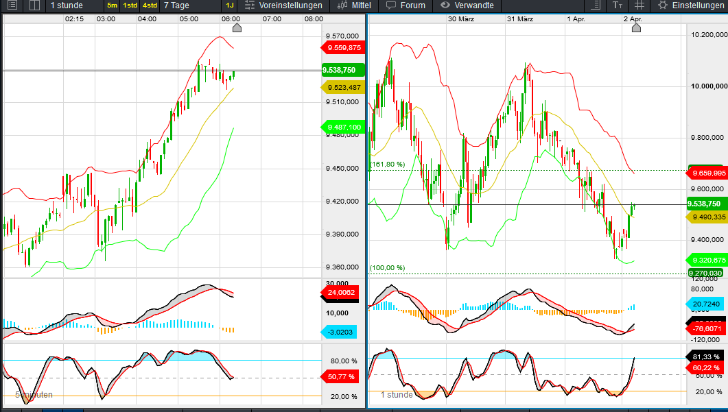Click the black 81,33 % stochastic label
Image resolution: width=728 pixels, height=412 pixels.
tap(705, 356)
